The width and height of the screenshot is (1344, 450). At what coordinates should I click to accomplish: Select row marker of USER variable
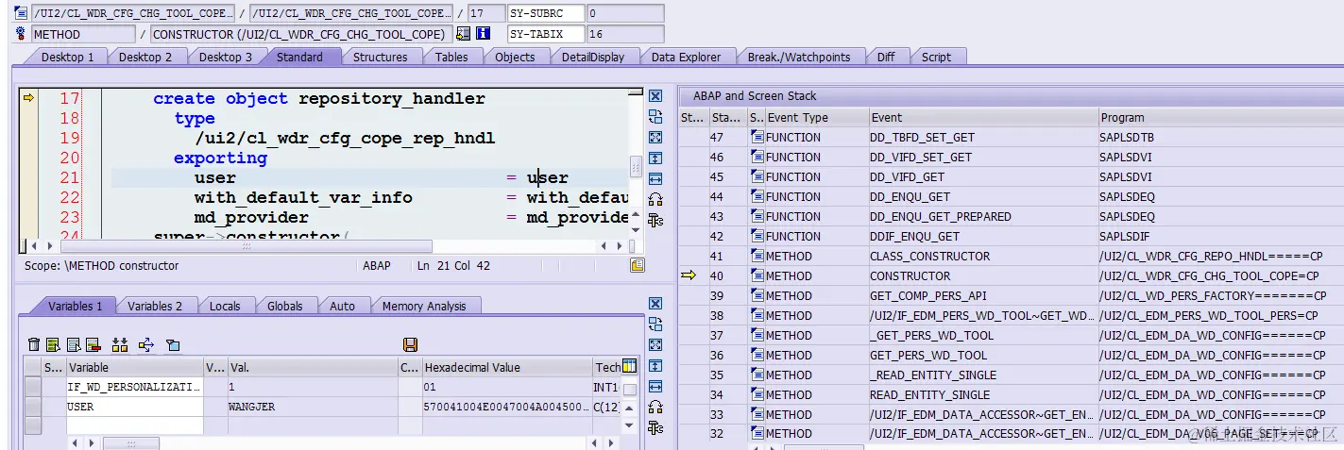(32, 407)
